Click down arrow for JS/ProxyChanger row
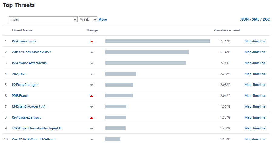 click(x=92, y=85)
